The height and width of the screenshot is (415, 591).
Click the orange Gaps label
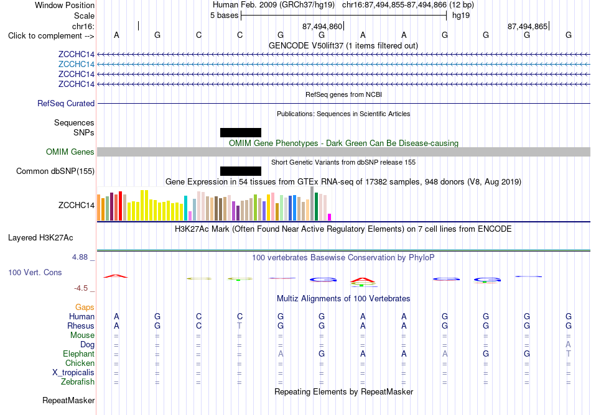tap(85, 307)
